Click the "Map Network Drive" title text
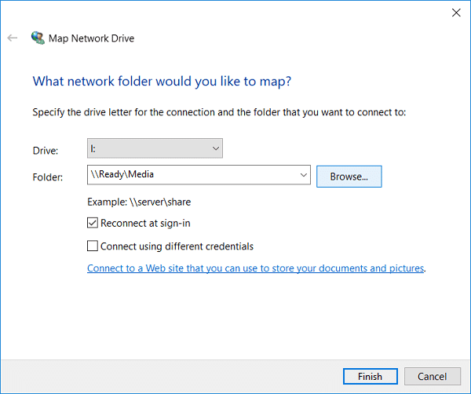Image resolution: width=471 pixels, height=394 pixels. tap(91, 38)
